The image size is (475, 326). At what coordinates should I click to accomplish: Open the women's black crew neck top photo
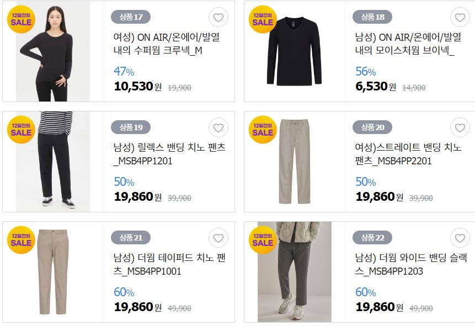(53, 51)
